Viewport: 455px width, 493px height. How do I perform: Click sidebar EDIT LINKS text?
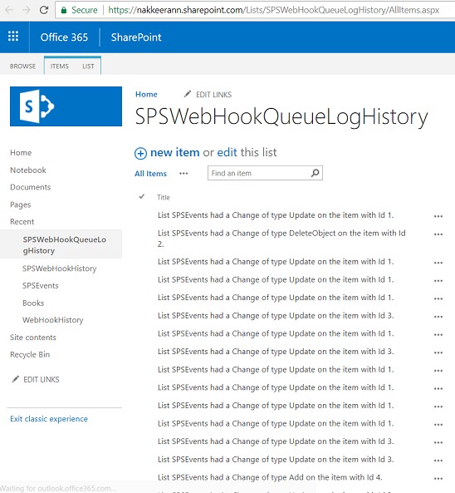coord(42,379)
